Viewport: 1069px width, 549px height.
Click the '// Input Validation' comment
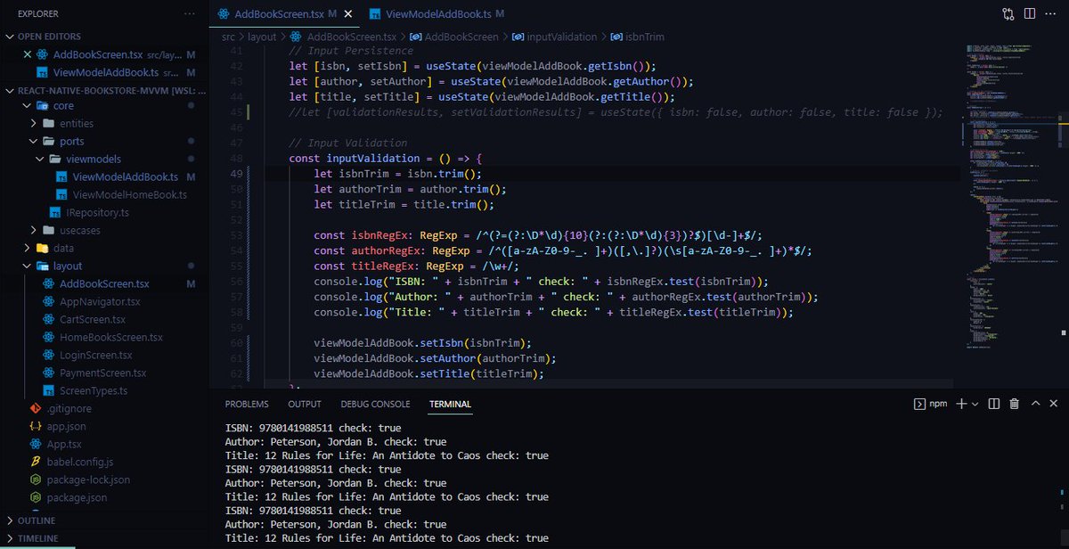(348, 143)
